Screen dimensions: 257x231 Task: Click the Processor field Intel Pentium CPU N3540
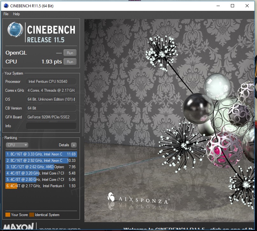(x=51, y=82)
